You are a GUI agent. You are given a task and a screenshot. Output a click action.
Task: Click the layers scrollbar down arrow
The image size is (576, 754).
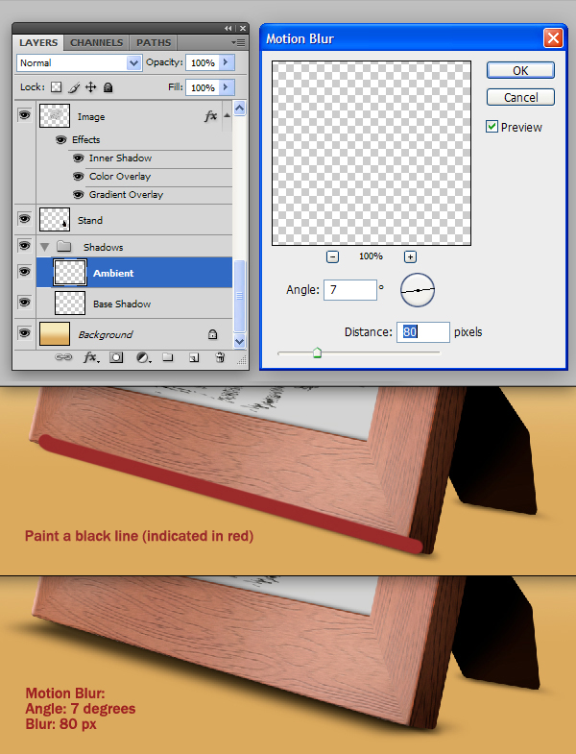239,341
